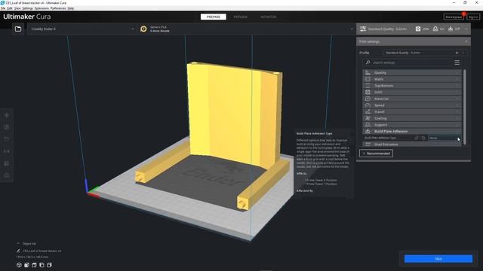
Task: Open the Extensions menu
Action: click(42, 8)
